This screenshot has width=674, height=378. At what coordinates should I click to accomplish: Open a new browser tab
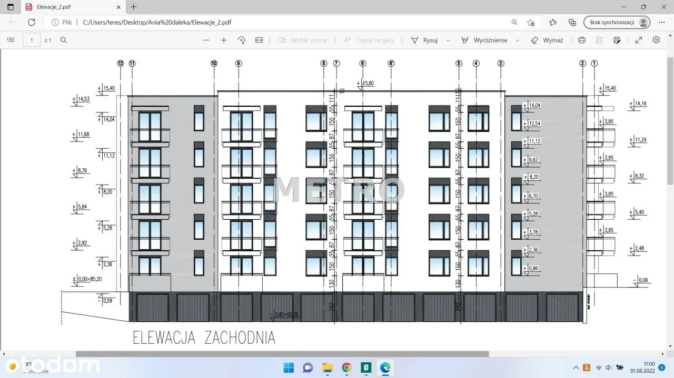pos(134,7)
